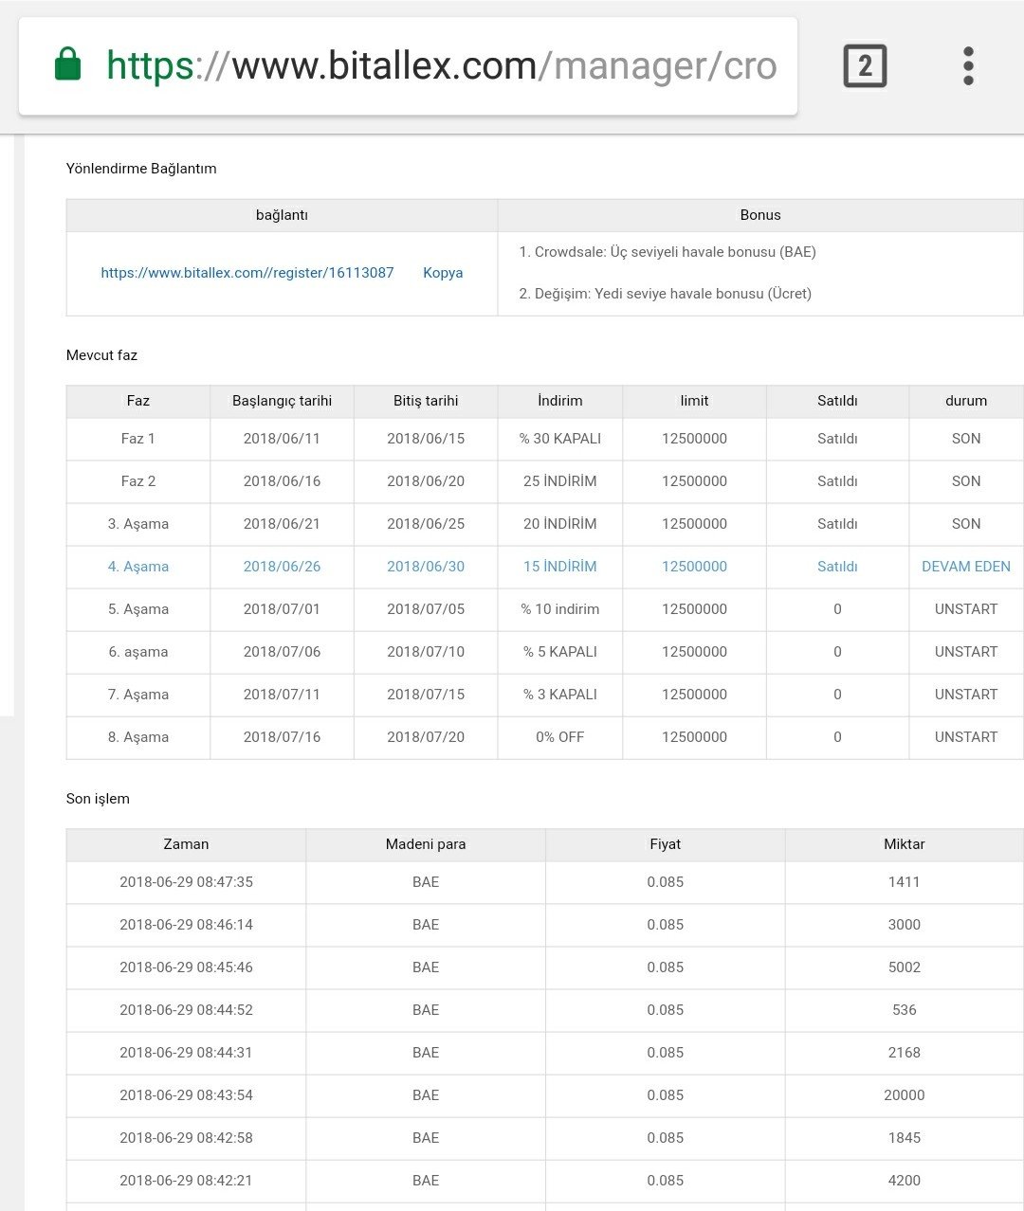Screen dimensions: 1024x1211
Task: Select the 'Değişim: Yedi seviye' bonus line
Action: [665, 294]
